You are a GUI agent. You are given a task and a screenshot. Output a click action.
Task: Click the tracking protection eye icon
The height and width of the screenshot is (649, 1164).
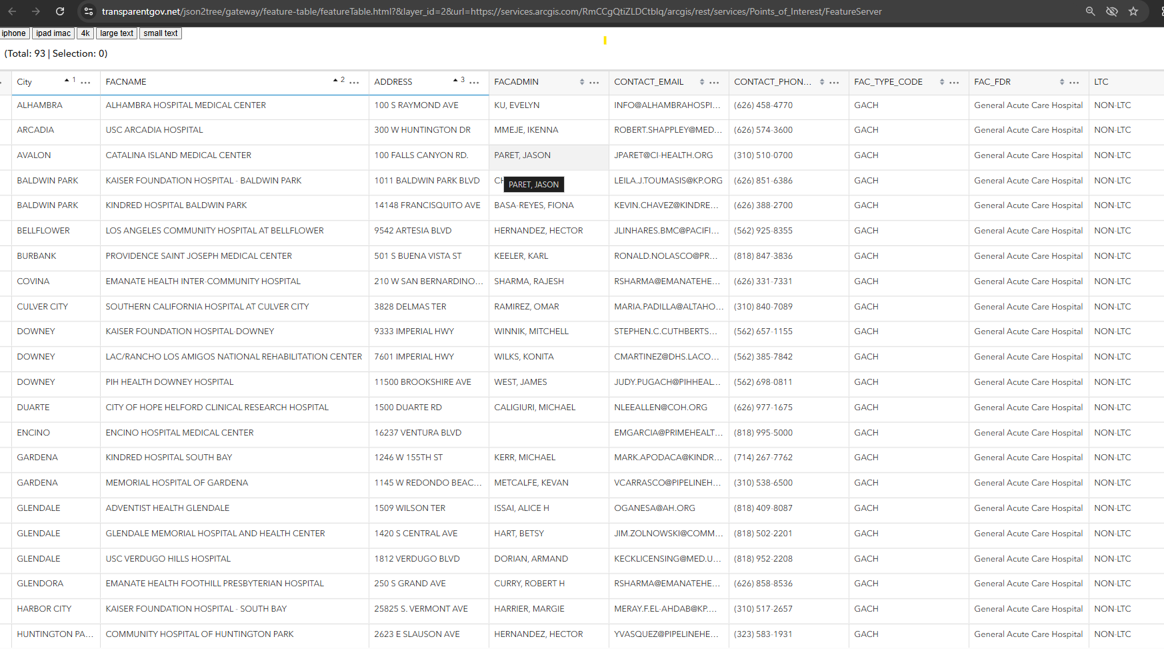click(1112, 11)
